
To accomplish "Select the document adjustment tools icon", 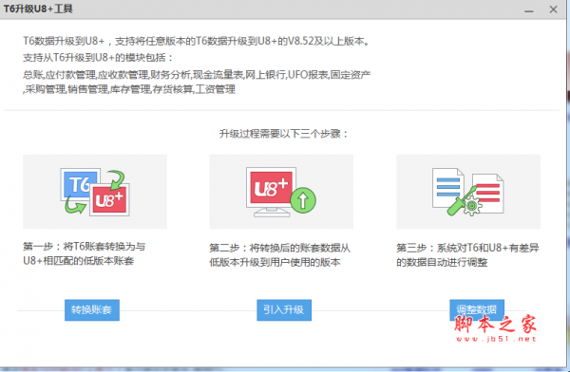I will [x=468, y=192].
